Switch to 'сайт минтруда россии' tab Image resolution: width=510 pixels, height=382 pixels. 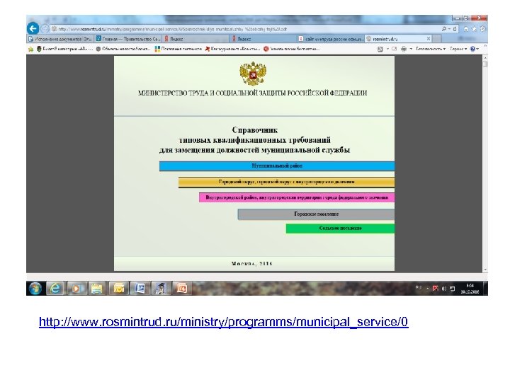331,39
